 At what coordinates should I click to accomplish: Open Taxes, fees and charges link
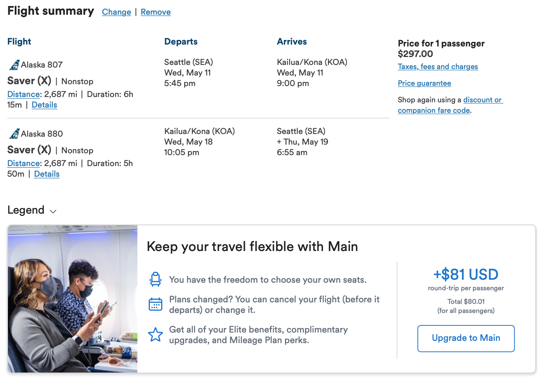[437, 67]
